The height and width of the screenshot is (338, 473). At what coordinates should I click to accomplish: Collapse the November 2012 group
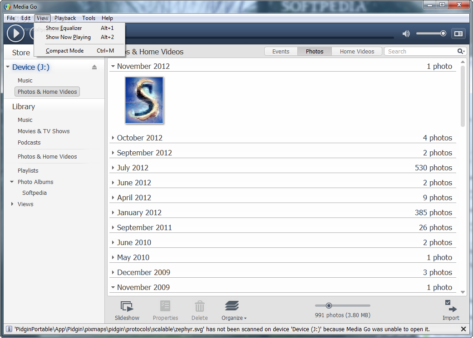(113, 66)
